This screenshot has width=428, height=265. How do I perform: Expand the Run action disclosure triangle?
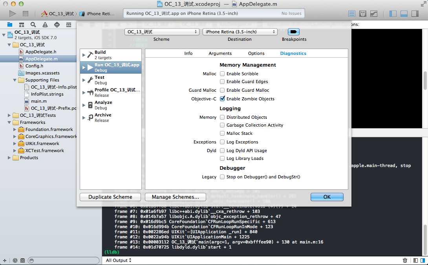coord(84,67)
